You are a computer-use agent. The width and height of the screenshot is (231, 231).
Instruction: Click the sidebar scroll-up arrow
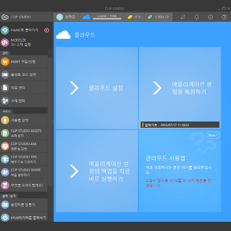[50, 55]
